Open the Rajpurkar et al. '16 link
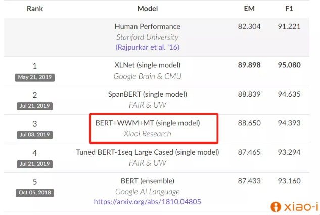The height and width of the screenshot is (215, 320). (x=148, y=47)
